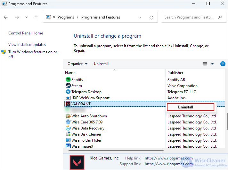Refresh the Programs and Features view

pyautogui.click(x=151, y=17)
